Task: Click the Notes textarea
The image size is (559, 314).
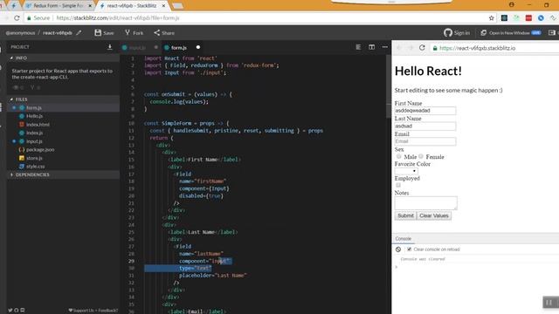Action: click(425, 203)
